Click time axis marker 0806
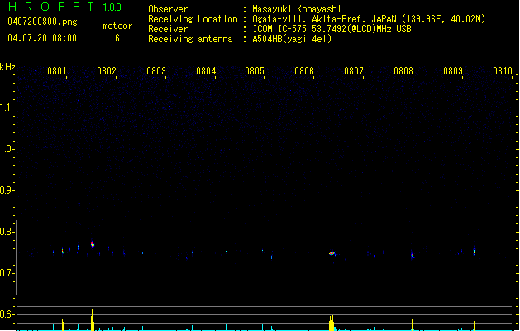Screen dimensions: 520x331 click(x=304, y=71)
